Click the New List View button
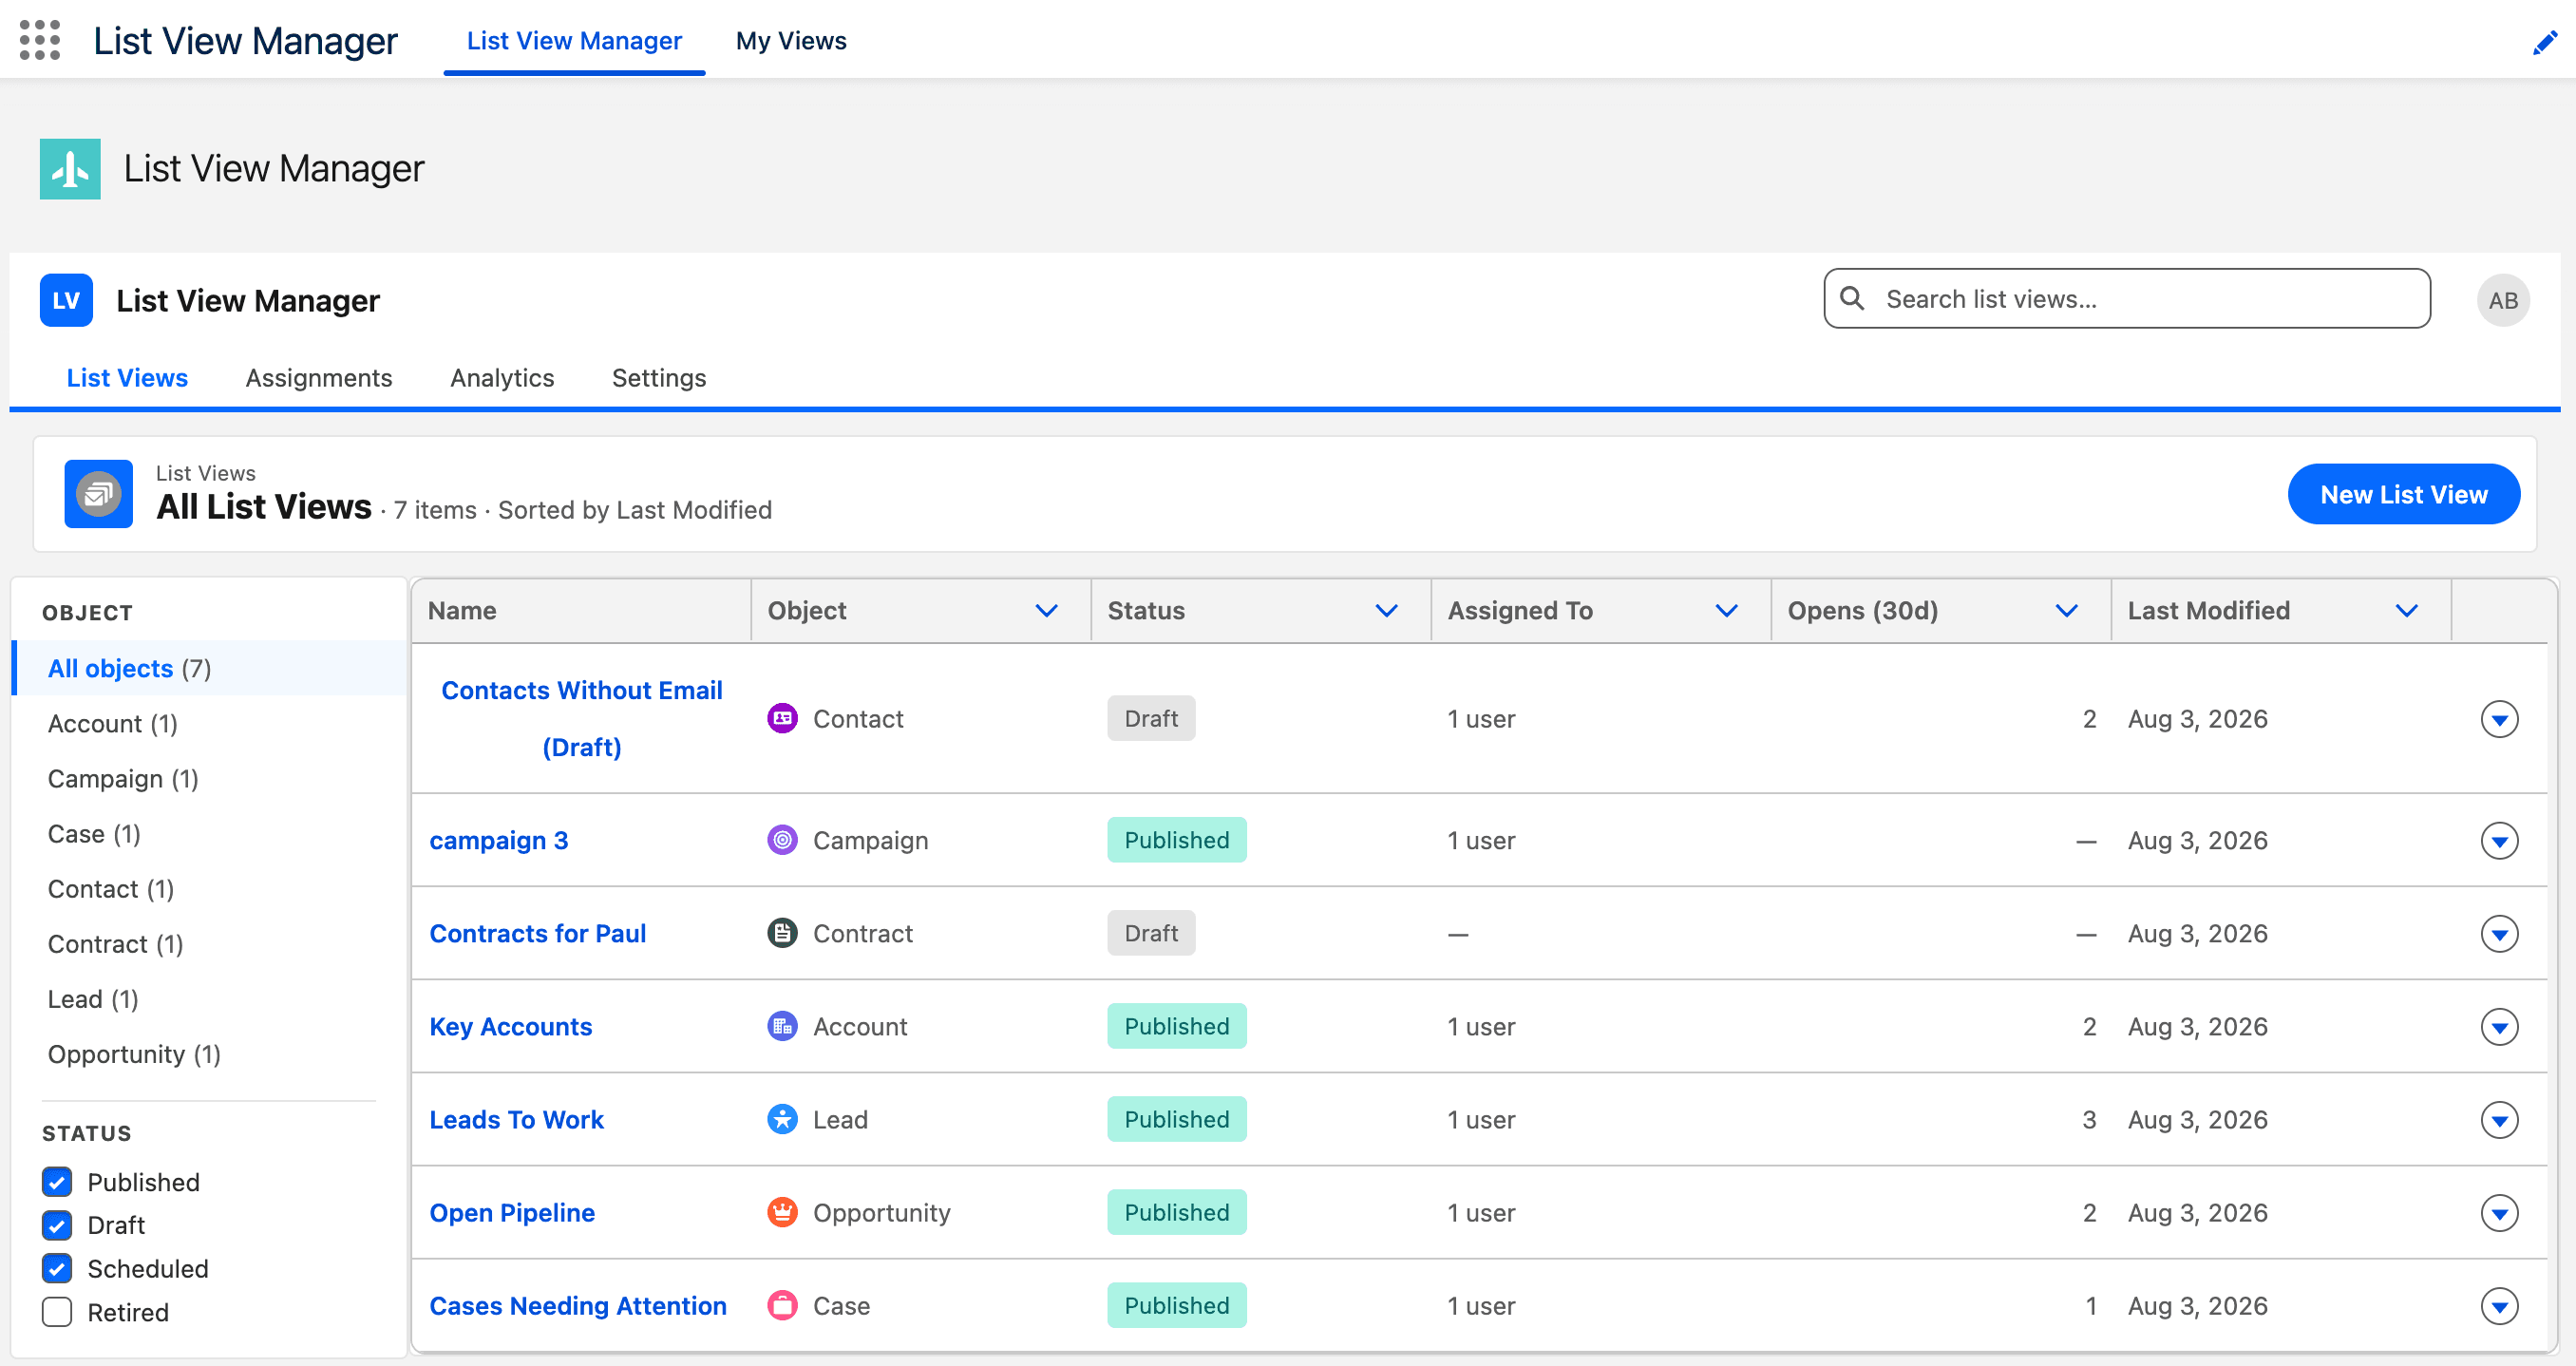 click(2403, 494)
